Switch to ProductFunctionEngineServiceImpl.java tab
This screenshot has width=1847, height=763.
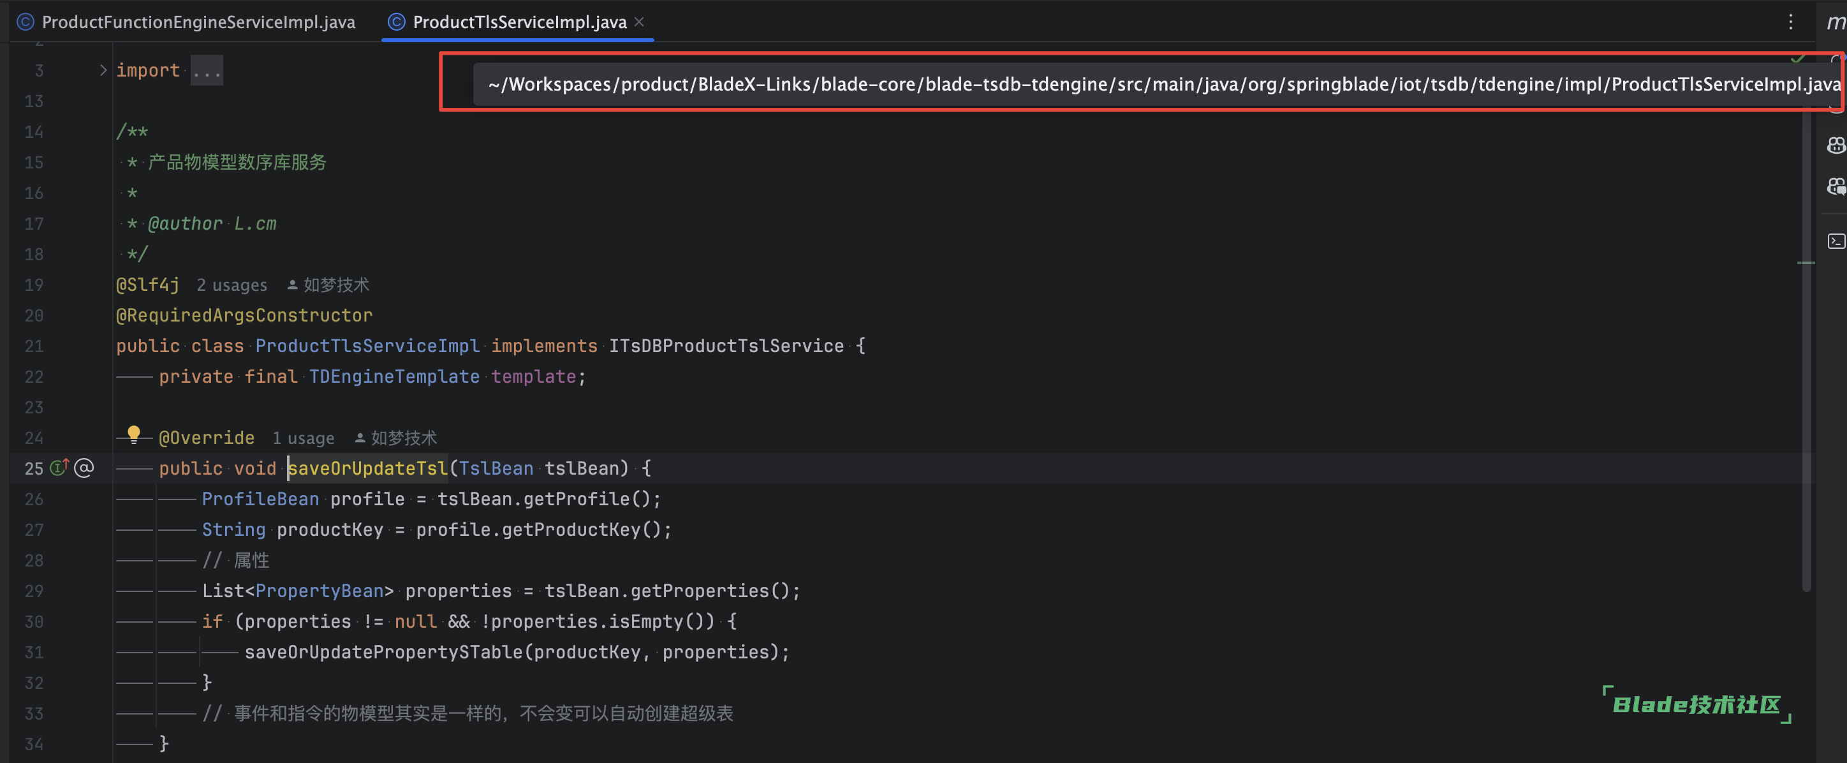[x=186, y=22]
